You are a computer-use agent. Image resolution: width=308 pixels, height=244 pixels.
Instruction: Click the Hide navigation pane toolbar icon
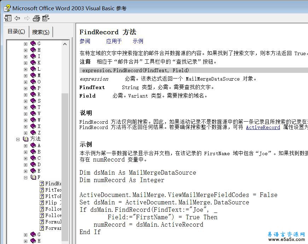(8, 18)
